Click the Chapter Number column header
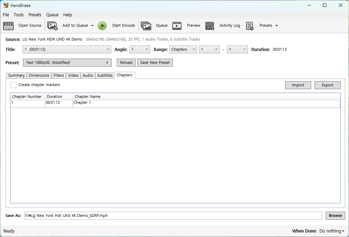Screen dimensions: 349x237 click(x=27, y=96)
